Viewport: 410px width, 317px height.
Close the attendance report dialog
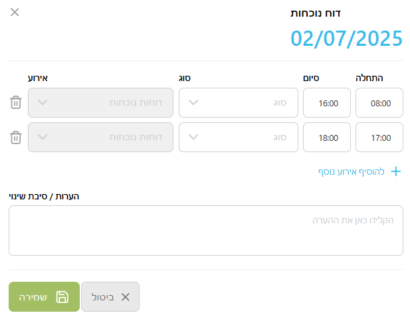click(15, 12)
